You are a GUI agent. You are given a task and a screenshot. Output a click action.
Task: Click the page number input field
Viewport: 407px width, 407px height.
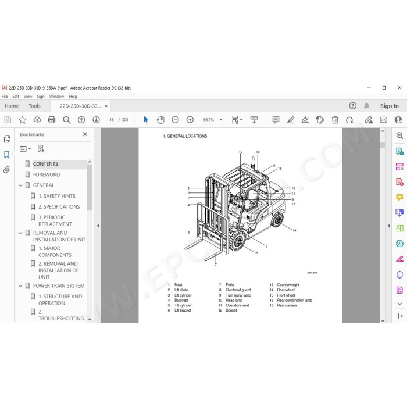(x=112, y=120)
